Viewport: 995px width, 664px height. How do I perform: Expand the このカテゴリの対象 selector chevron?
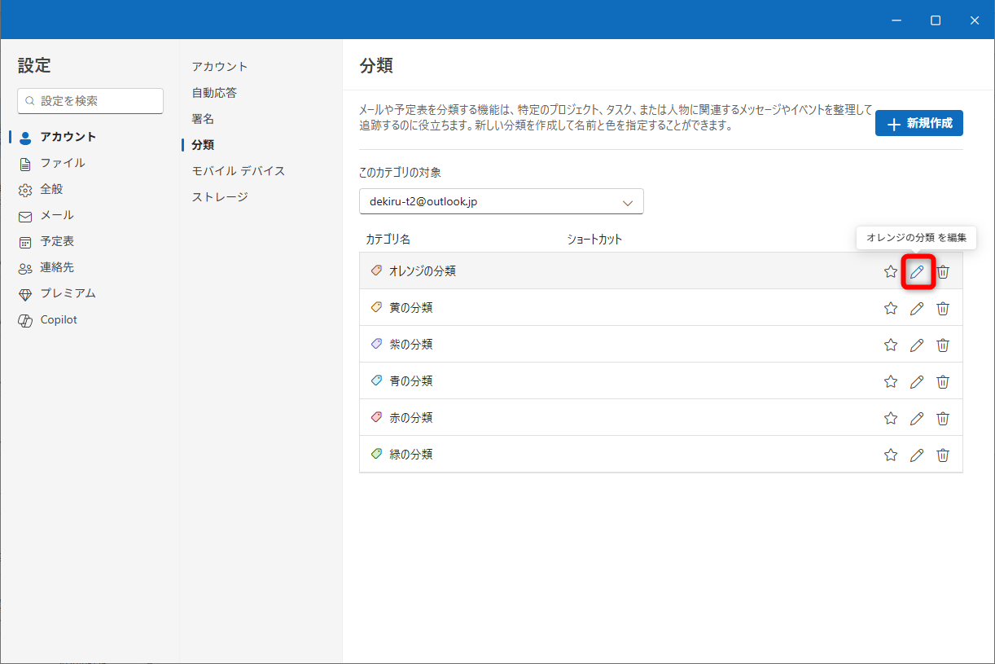coord(627,201)
